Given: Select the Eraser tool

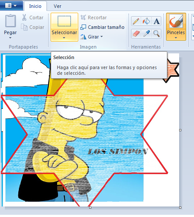Looking at the screenshot, I should pos(136,34).
